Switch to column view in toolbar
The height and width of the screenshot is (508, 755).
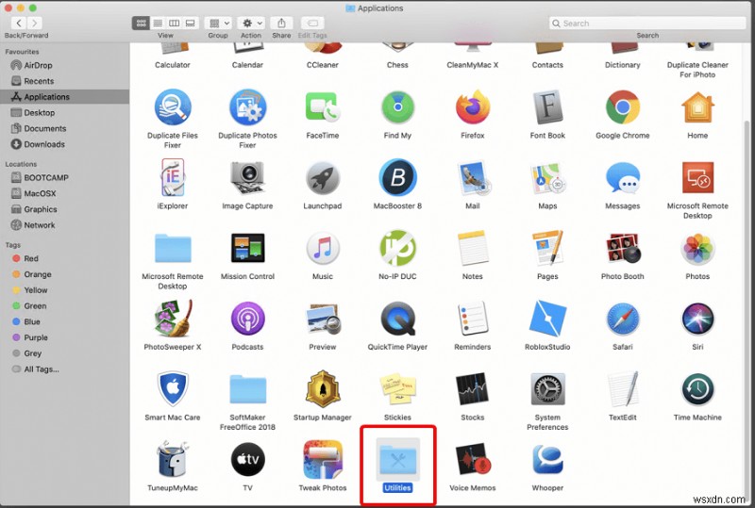174,23
